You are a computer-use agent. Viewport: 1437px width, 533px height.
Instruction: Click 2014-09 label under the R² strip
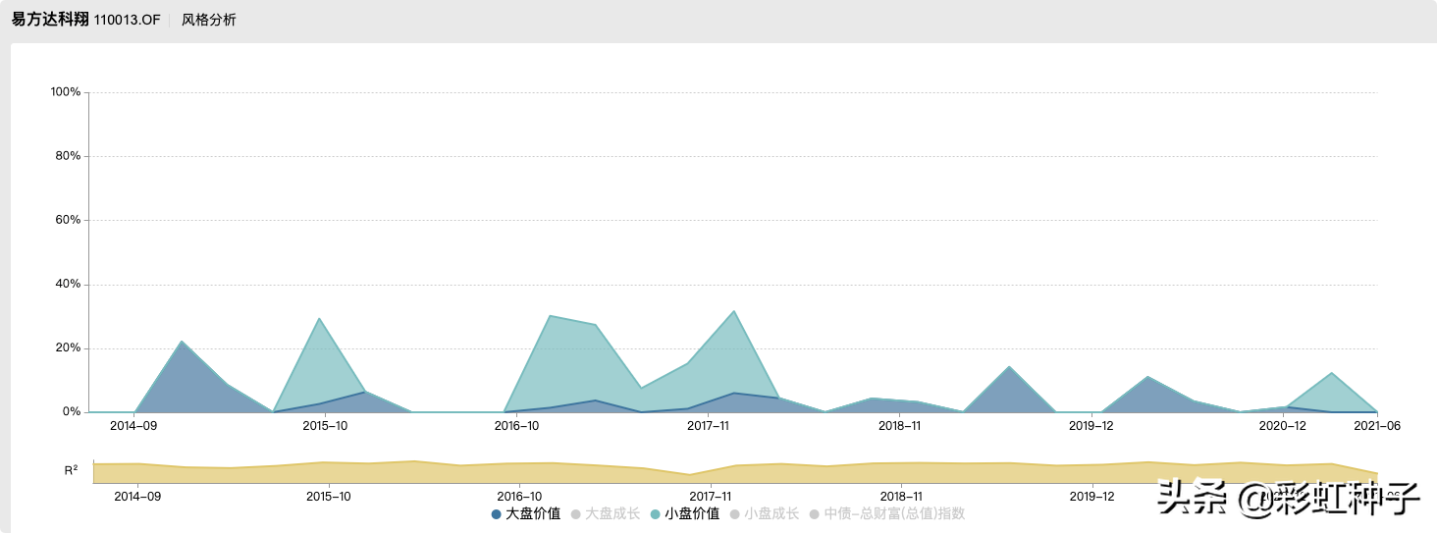(x=137, y=497)
